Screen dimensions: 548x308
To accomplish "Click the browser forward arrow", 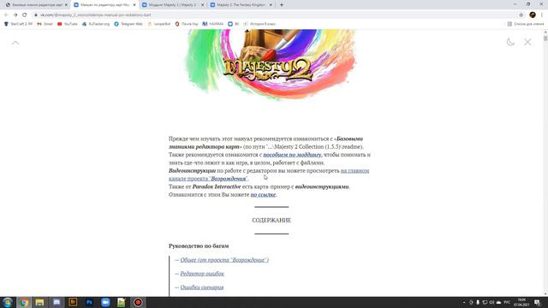I will point(15,15).
